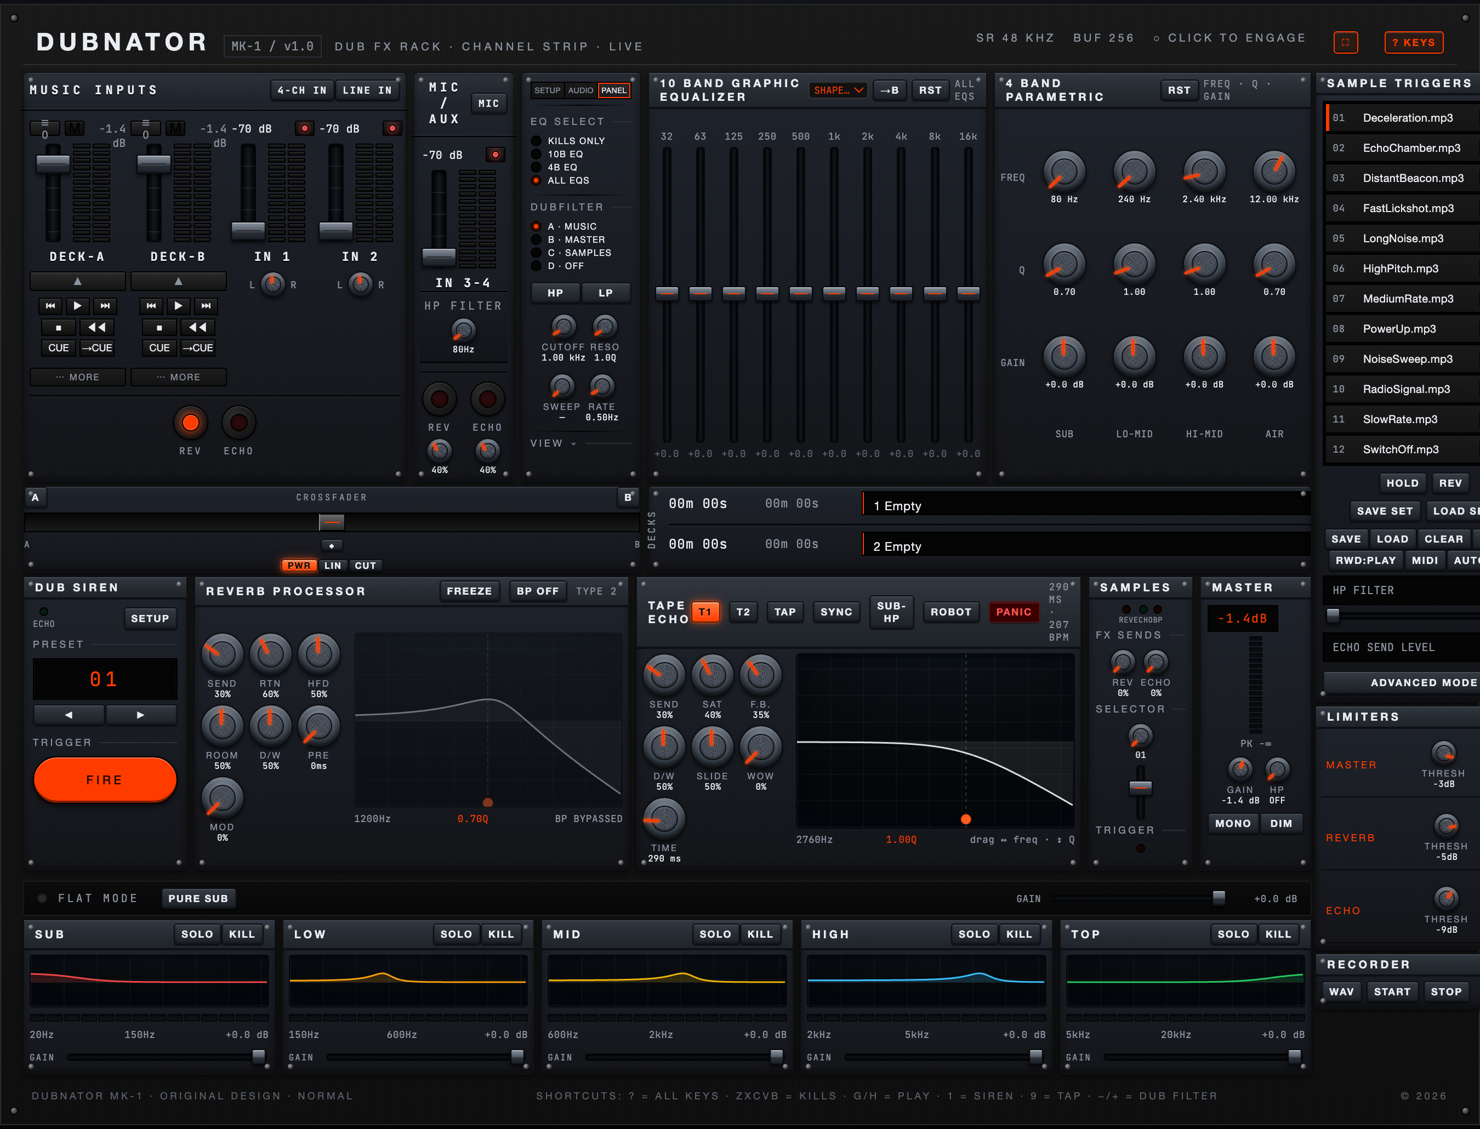
Task: Go to next dub siren preset
Action: click(140, 715)
